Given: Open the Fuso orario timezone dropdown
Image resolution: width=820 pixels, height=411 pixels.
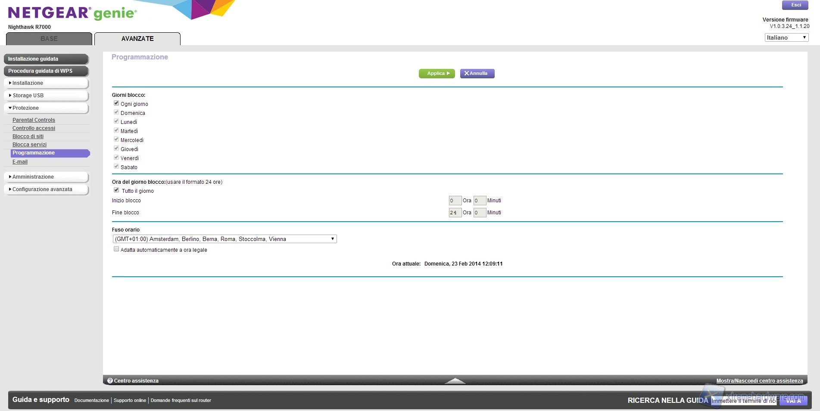Looking at the screenshot, I should 224,239.
